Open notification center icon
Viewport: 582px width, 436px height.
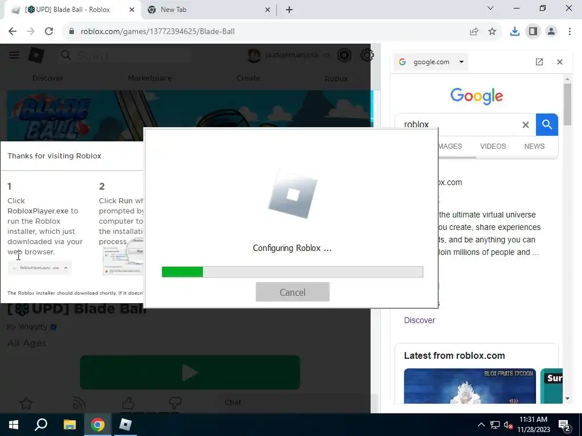tap(564, 425)
